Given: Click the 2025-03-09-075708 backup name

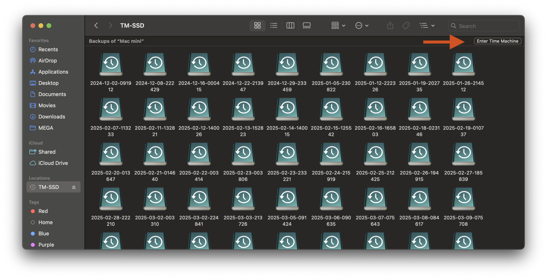Looking at the screenshot, I should (463, 221).
